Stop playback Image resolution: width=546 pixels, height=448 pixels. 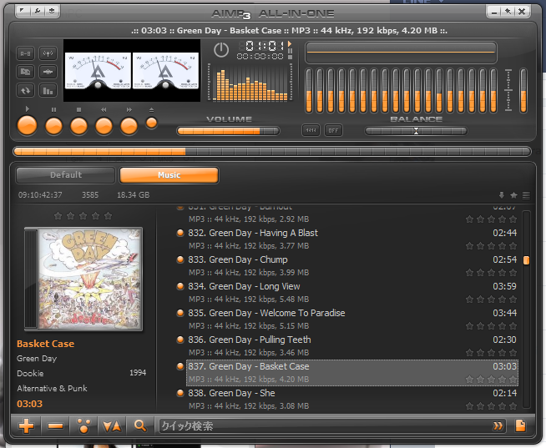[x=78, y=126]
